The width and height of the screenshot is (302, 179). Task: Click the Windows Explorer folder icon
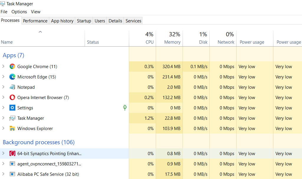point(12,128)
